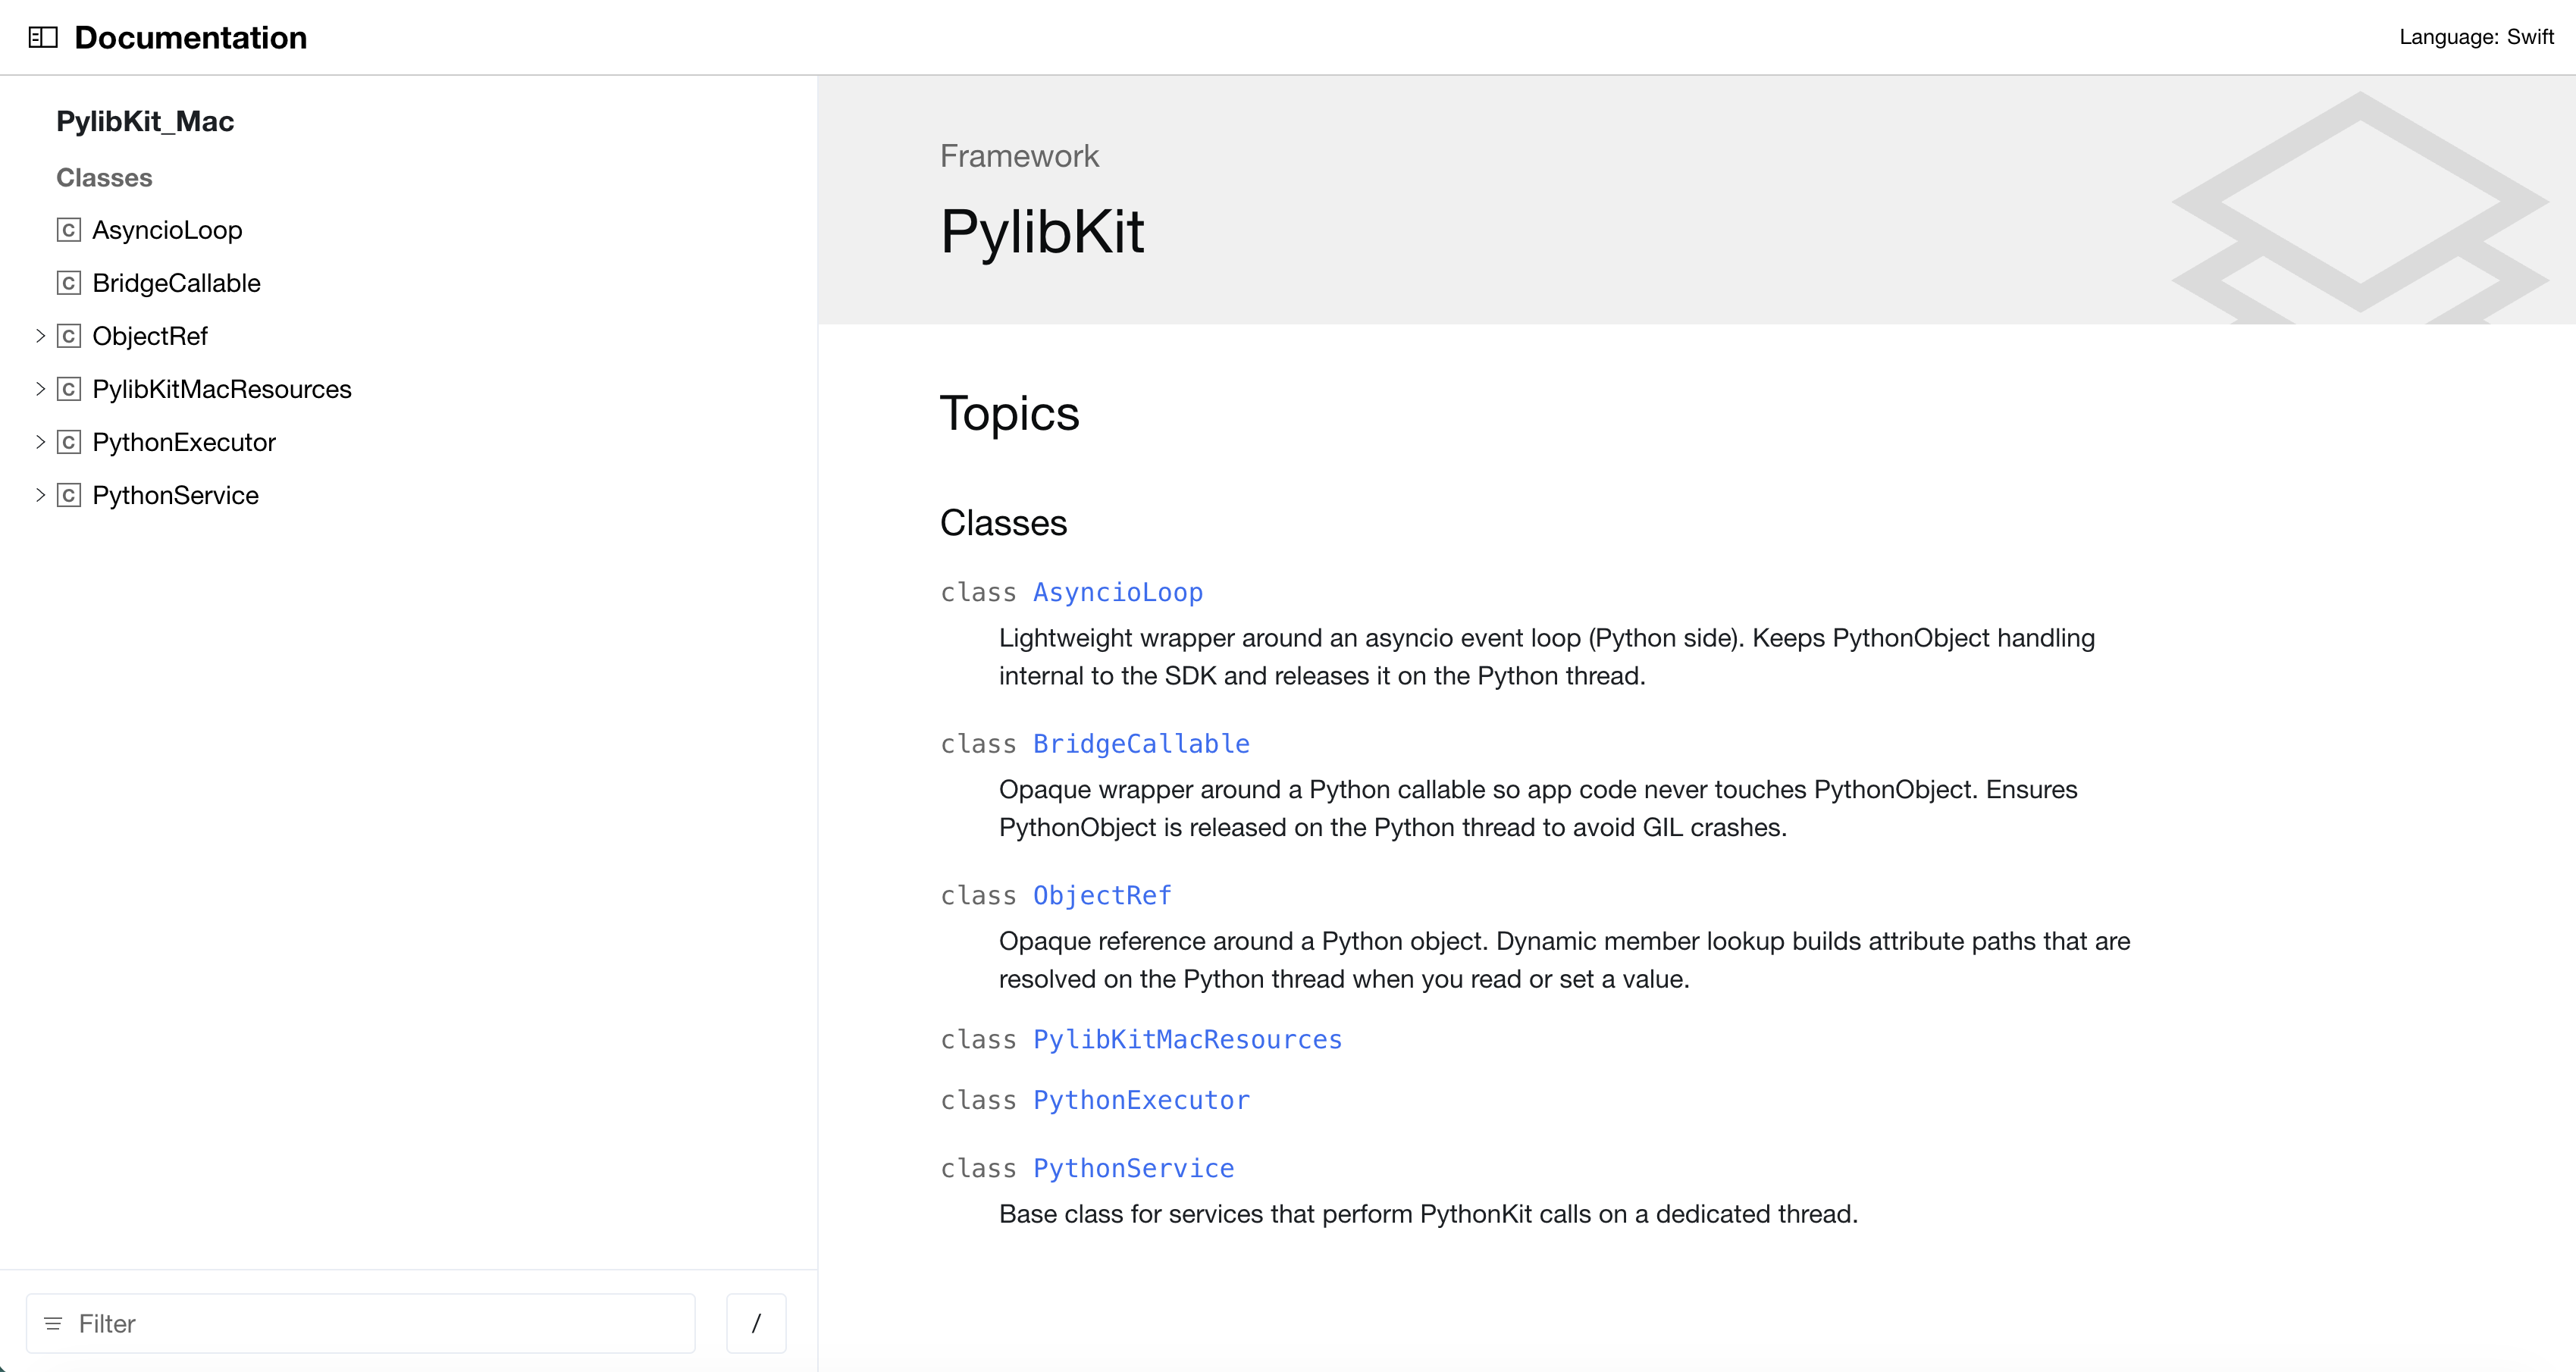Image resolution: width=2576 pixels, height=1372 pixels.
Task: Expand the PythonService tree item
Action: click(40, 495)
